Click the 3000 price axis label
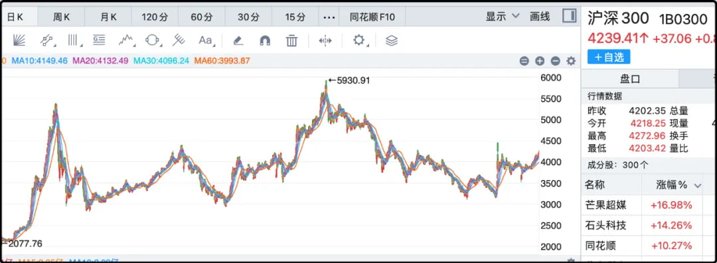The width and height of the screenshot is (717, 263). (x=550, y=205)
